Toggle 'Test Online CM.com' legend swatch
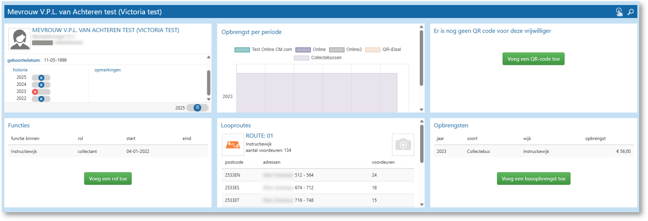Viewport: 648px width, 221px height. click(242, 50)
